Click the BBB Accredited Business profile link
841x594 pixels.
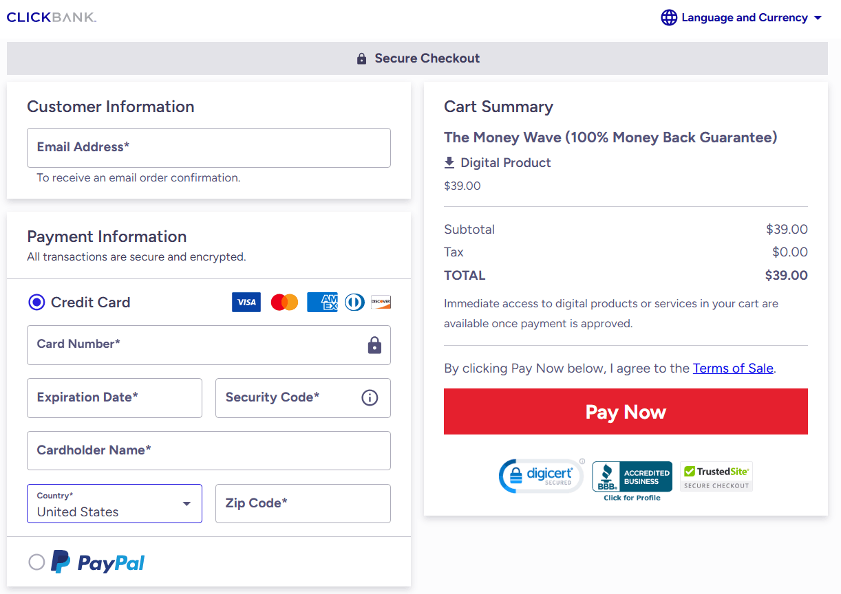click(x=632, y=476)
